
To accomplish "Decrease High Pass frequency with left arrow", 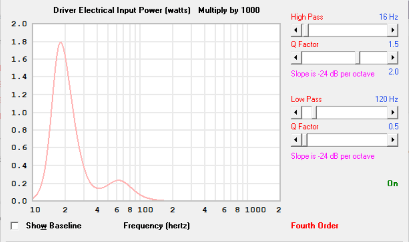I will click(x=296, y=30).
